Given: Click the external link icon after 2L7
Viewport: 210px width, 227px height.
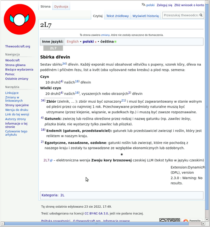Looking at the screenshot, I should 51,160.
